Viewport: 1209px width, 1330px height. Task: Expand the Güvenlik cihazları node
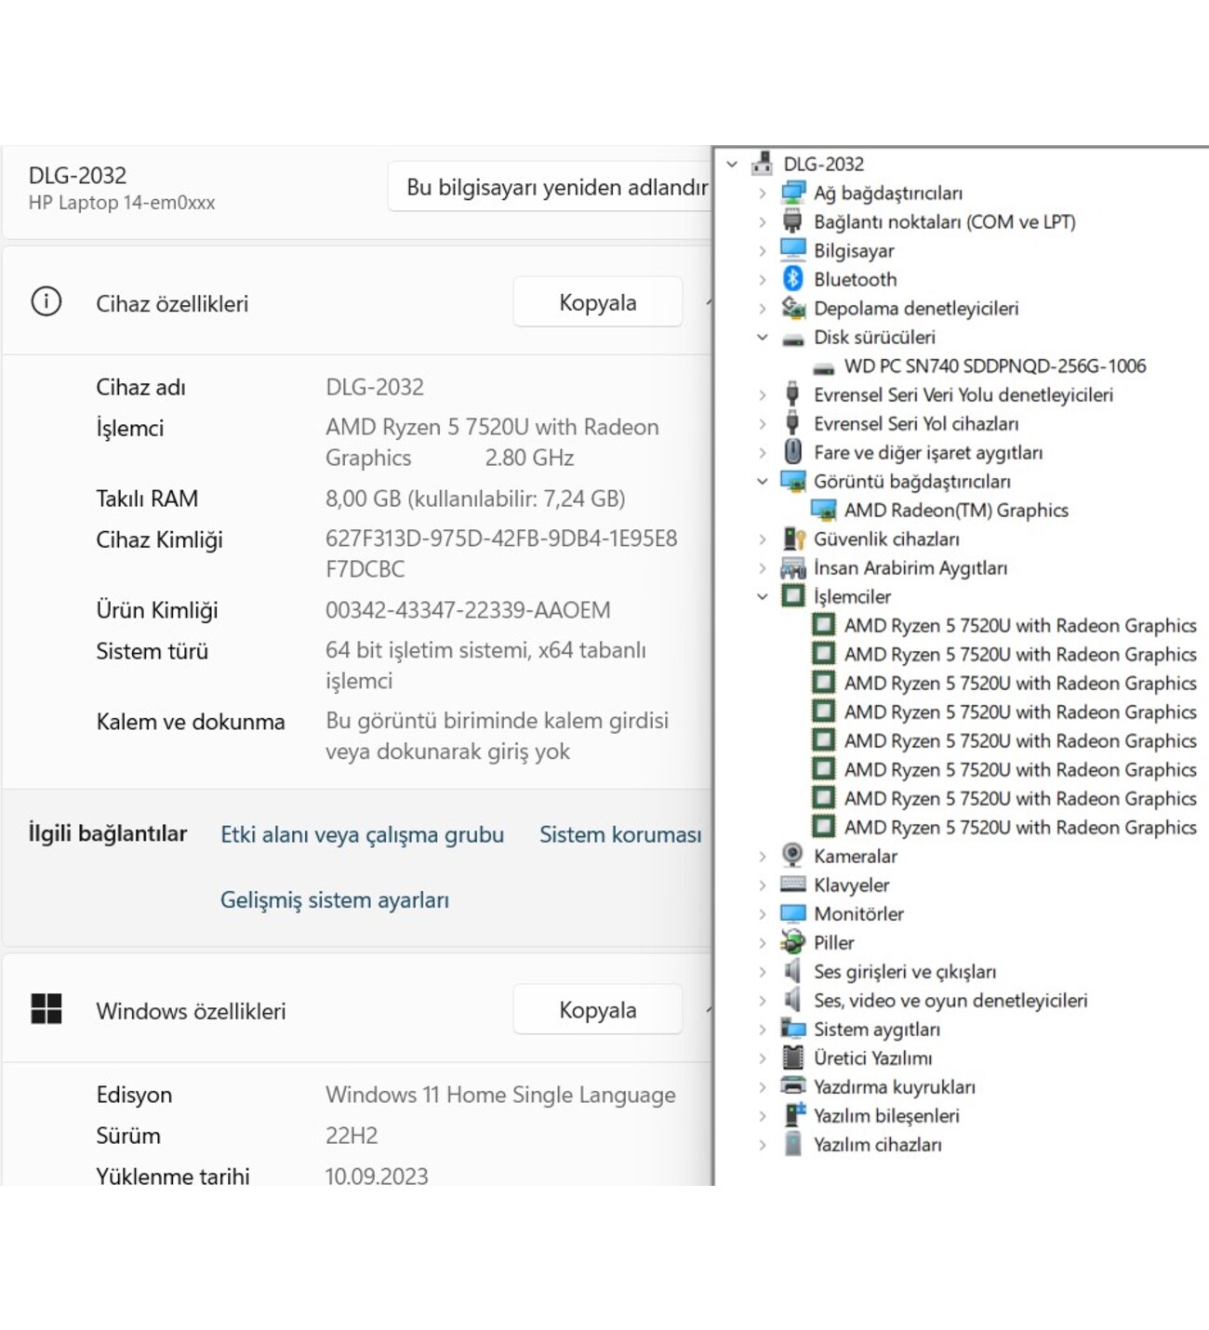(763, 539)
